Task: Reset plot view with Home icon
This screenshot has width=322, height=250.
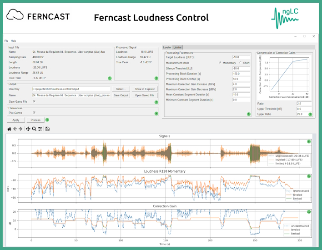Action: pos(9,129)
